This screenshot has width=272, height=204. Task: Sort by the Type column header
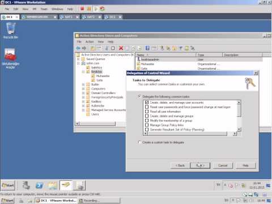point(209,55)
